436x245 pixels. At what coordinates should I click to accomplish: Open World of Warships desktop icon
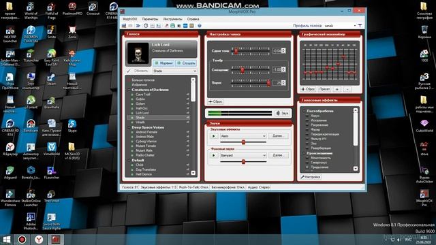(31, 11)
